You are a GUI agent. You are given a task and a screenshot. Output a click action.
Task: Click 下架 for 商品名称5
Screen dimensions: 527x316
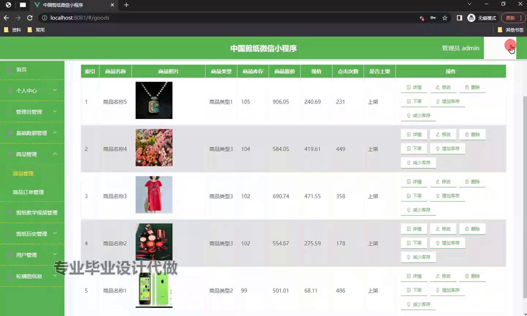(414, 101)
